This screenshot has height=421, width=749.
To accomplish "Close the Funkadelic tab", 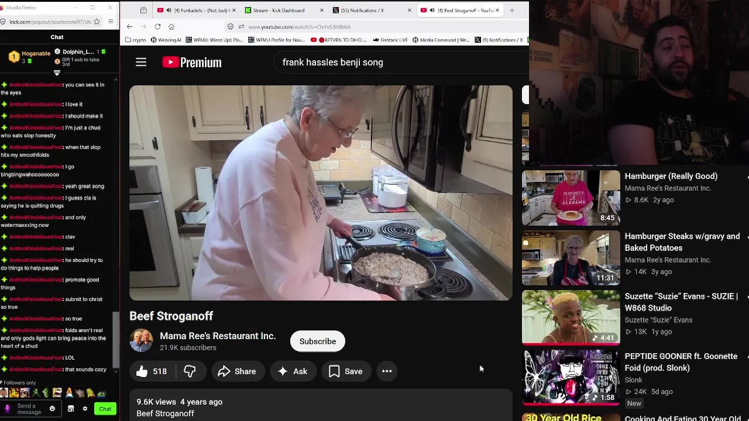I will 234,10.
